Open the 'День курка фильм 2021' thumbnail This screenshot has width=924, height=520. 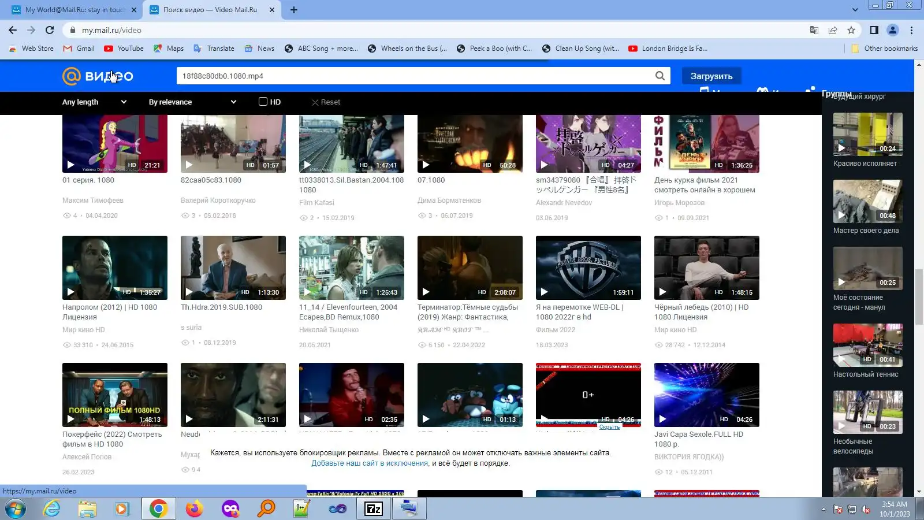[707, 143]
